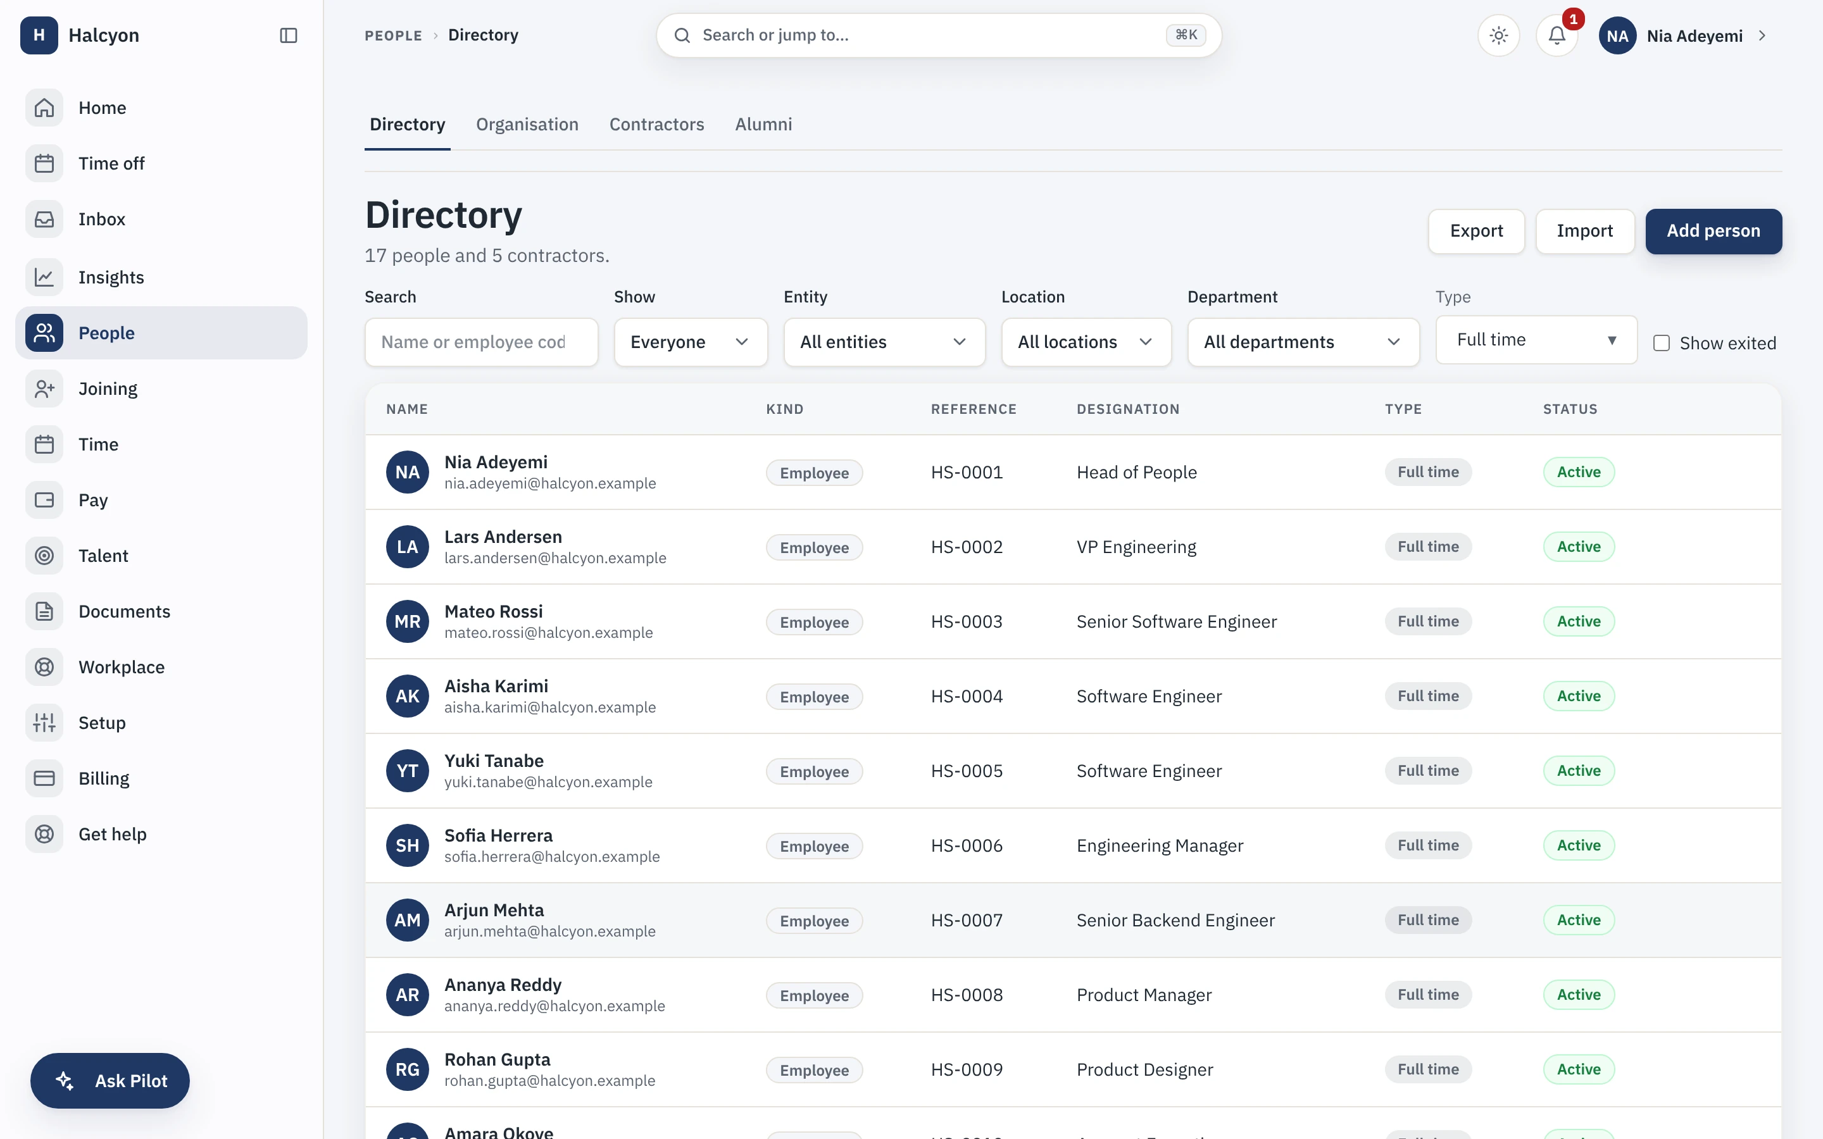The width and height of the screenshot is (1823, 1139).
Task: Open Talent target icon
Action: (44, 556)
